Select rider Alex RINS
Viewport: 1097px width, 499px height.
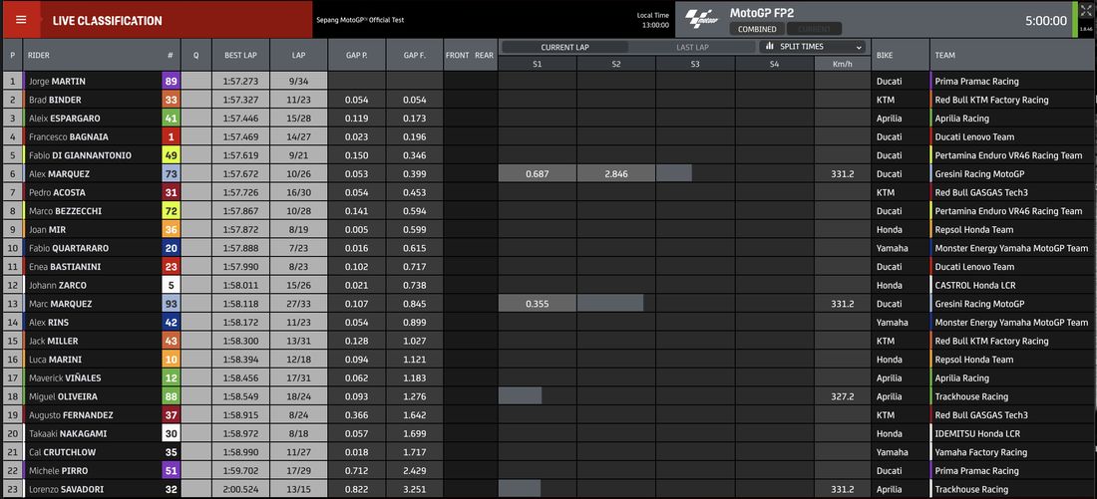48,322
